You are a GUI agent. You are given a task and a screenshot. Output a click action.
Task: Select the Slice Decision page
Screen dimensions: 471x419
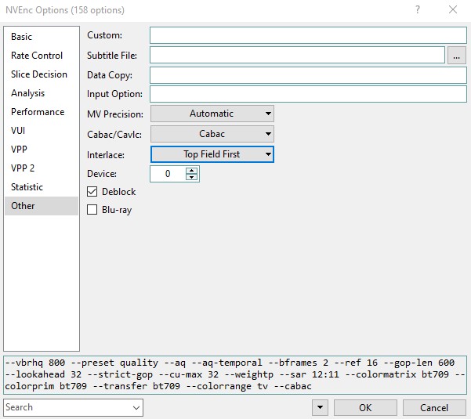(x=42, y=74)
